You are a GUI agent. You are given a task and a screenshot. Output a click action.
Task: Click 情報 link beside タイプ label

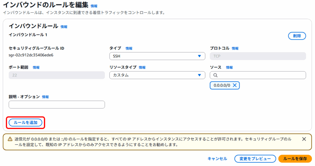pos(129,48)
